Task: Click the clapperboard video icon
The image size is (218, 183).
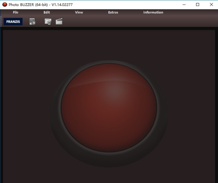Action: click(59, 22)
